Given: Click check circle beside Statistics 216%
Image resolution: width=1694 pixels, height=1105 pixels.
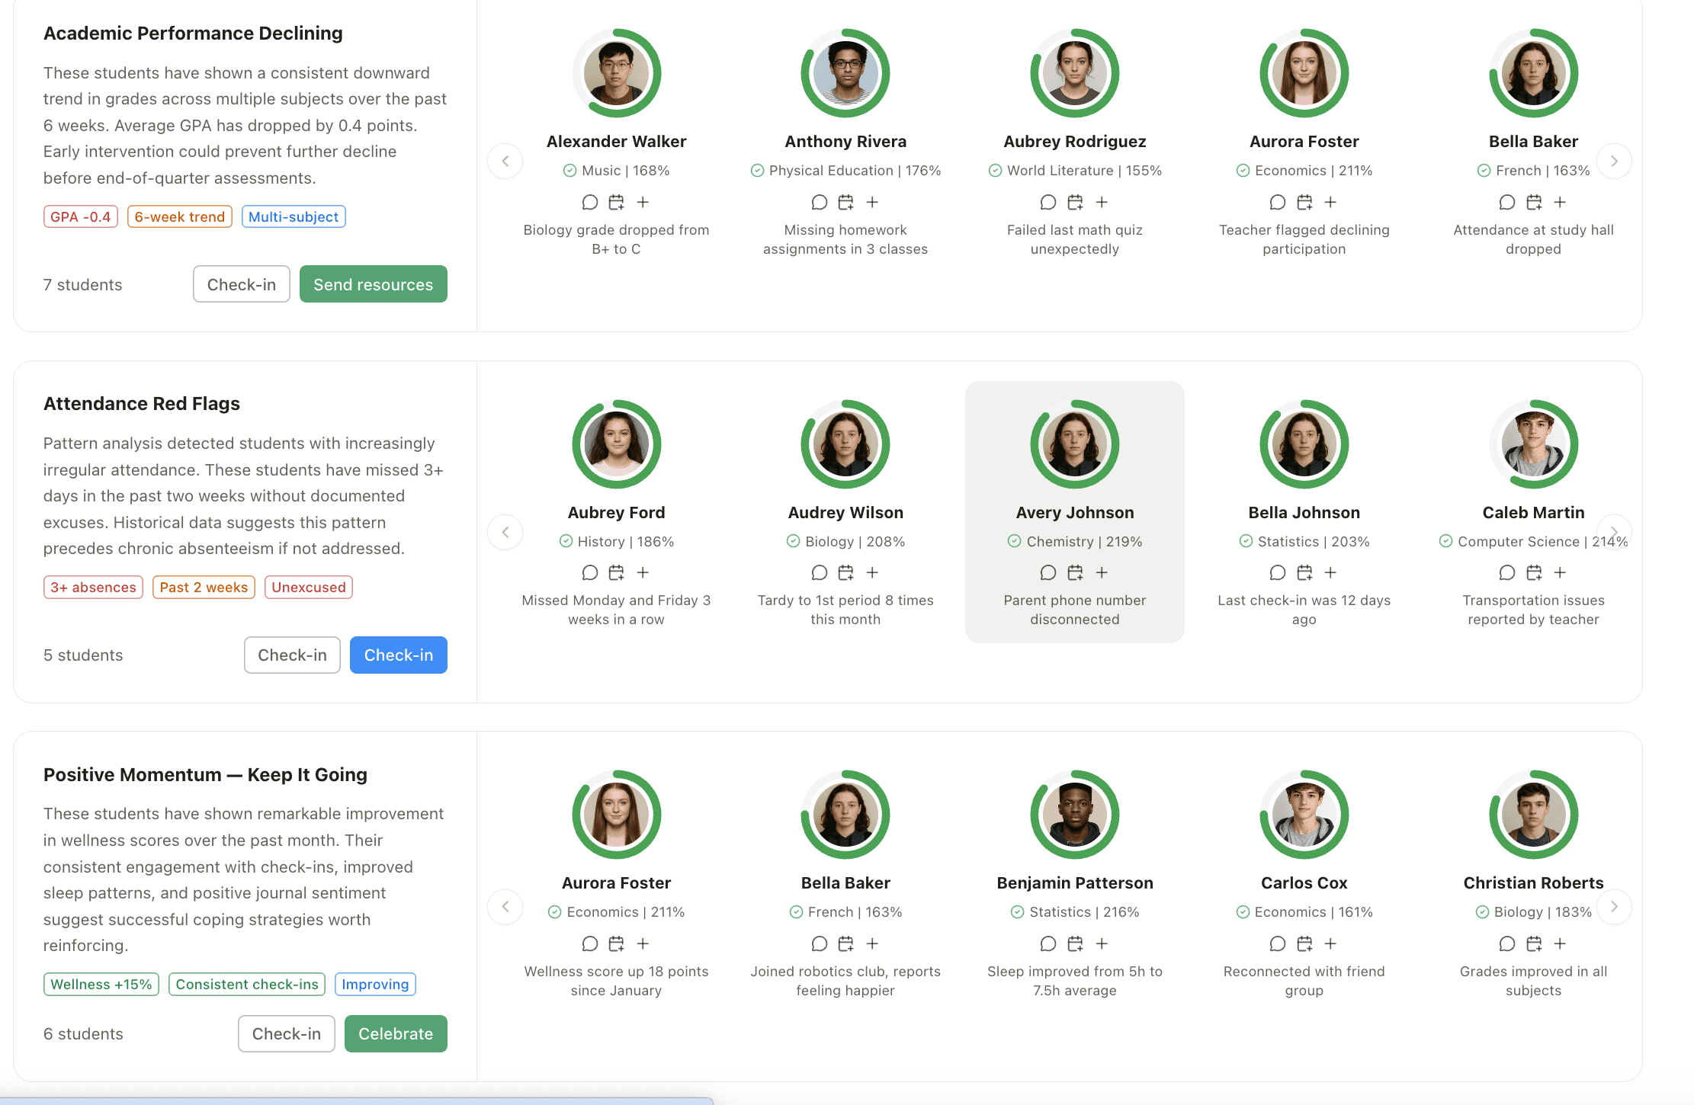Looking at the screenshot, I should 1017,912.
